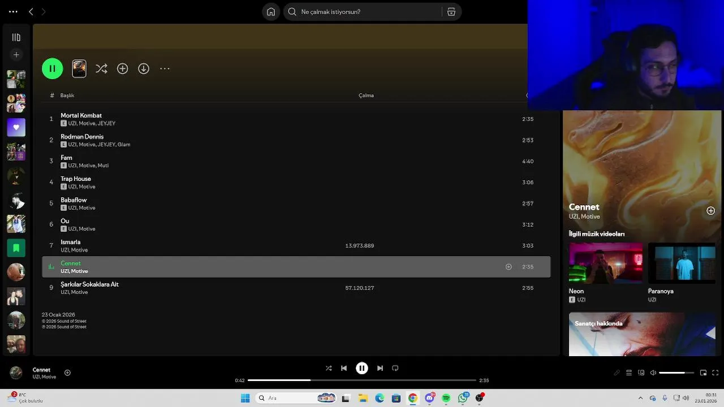Screen dimensions: 724x407
Task: Click the album cover thumbnail beside the green pause button
Action: (79, 68)
